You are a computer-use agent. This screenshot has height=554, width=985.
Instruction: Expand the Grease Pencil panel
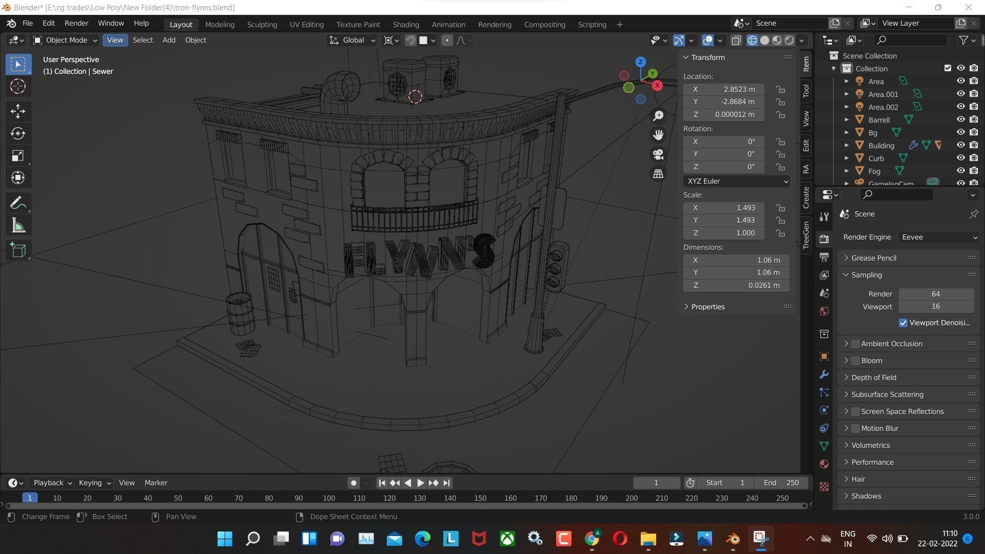909,258
